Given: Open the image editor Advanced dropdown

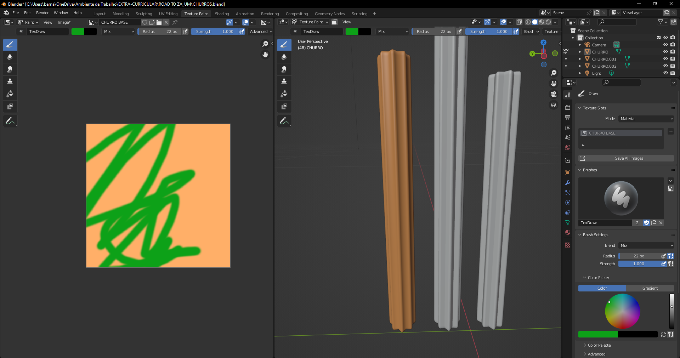Looking at the screenshot, I should click(x=261, y=32).
